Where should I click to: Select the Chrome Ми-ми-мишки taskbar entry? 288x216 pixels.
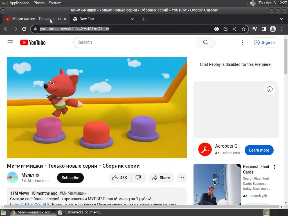(33, 212)
